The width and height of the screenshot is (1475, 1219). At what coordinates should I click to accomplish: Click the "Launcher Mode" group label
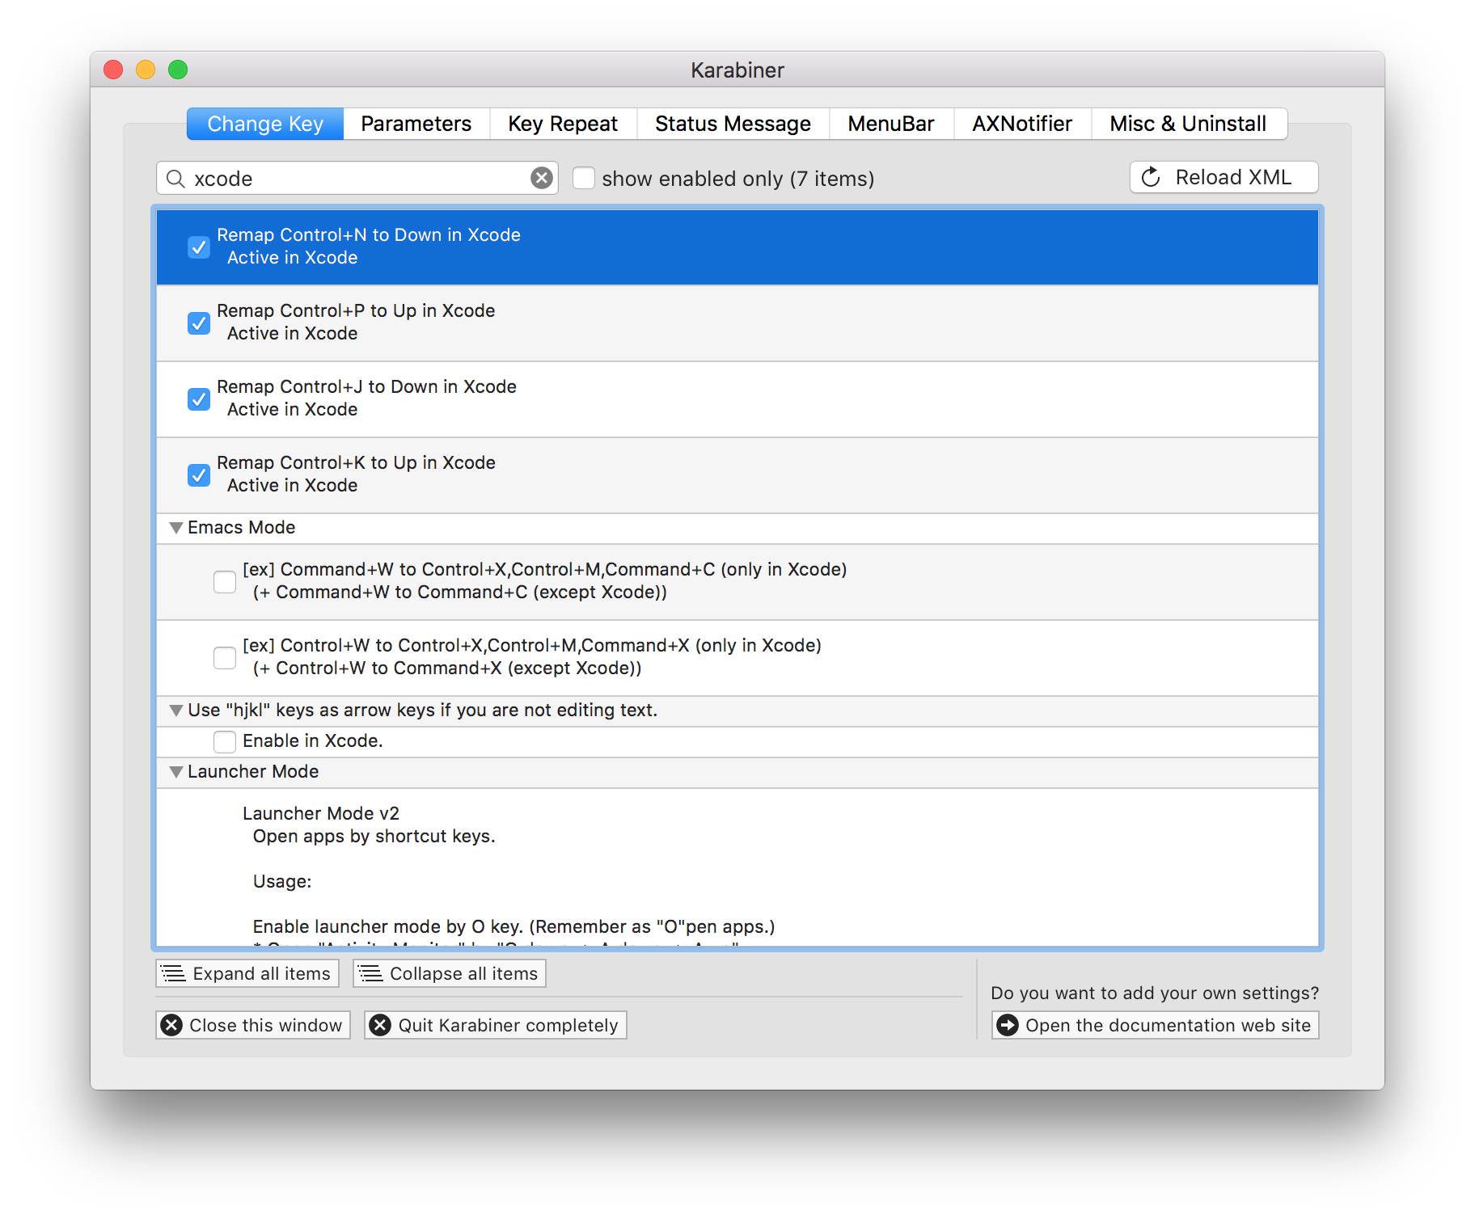pos(253,772)
